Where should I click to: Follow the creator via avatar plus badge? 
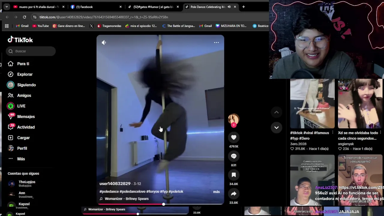(x=234, y=125)
